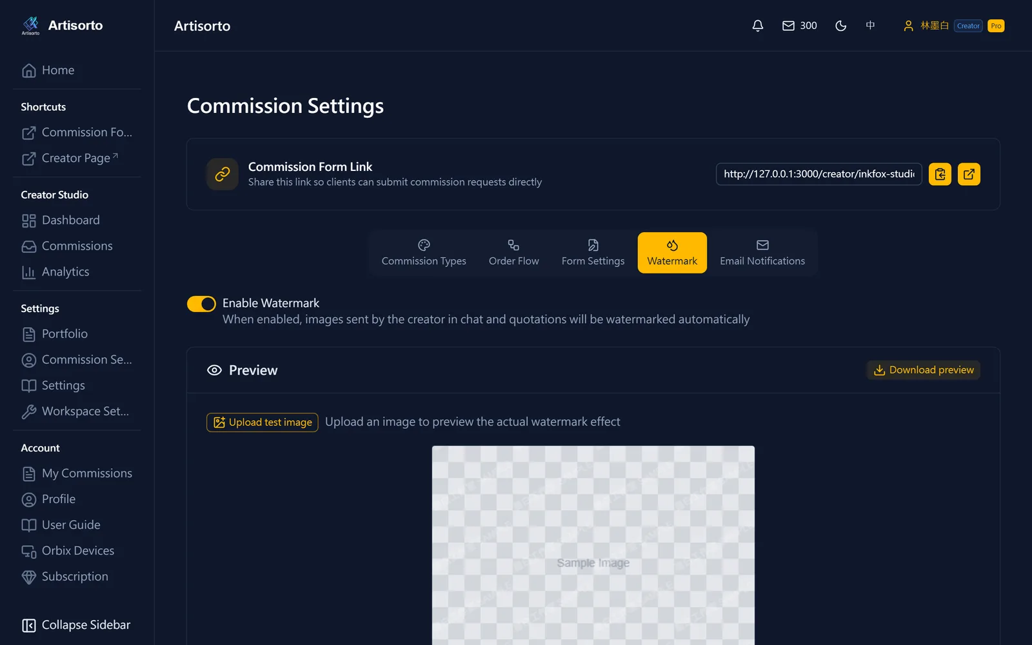This screenshot has height=645, width=1032.
Task: Collapse the sidebar
Action: coord(77,625)
